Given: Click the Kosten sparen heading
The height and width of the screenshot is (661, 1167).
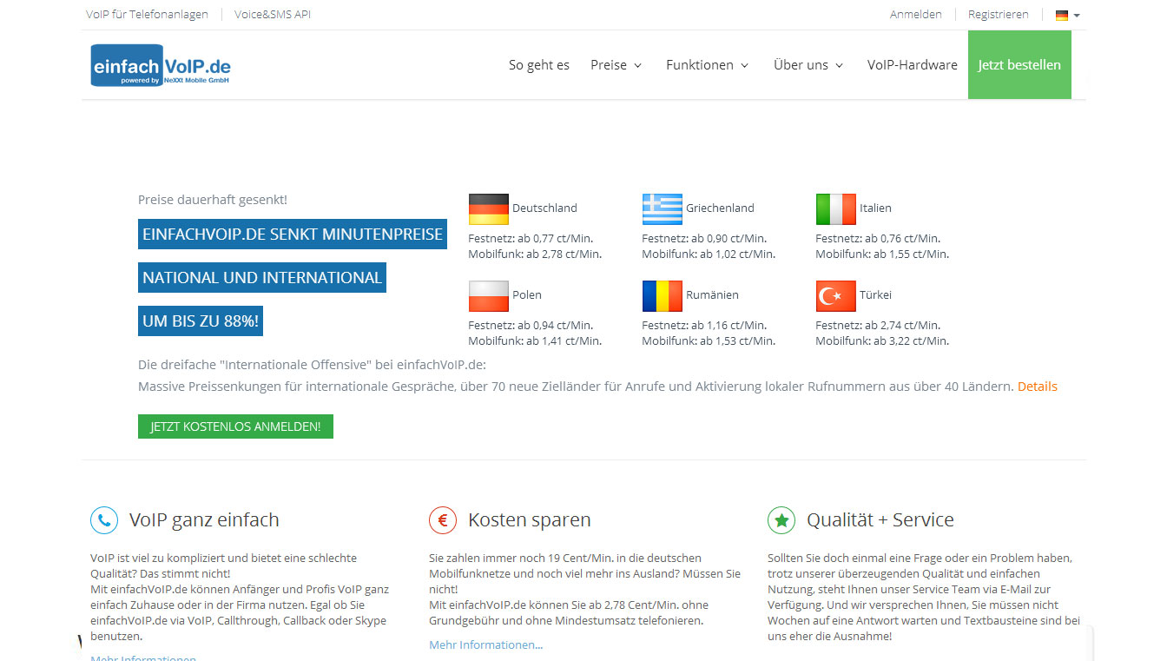Looking at the screenshot, I should pyautogui.click(x=530, y=520).
